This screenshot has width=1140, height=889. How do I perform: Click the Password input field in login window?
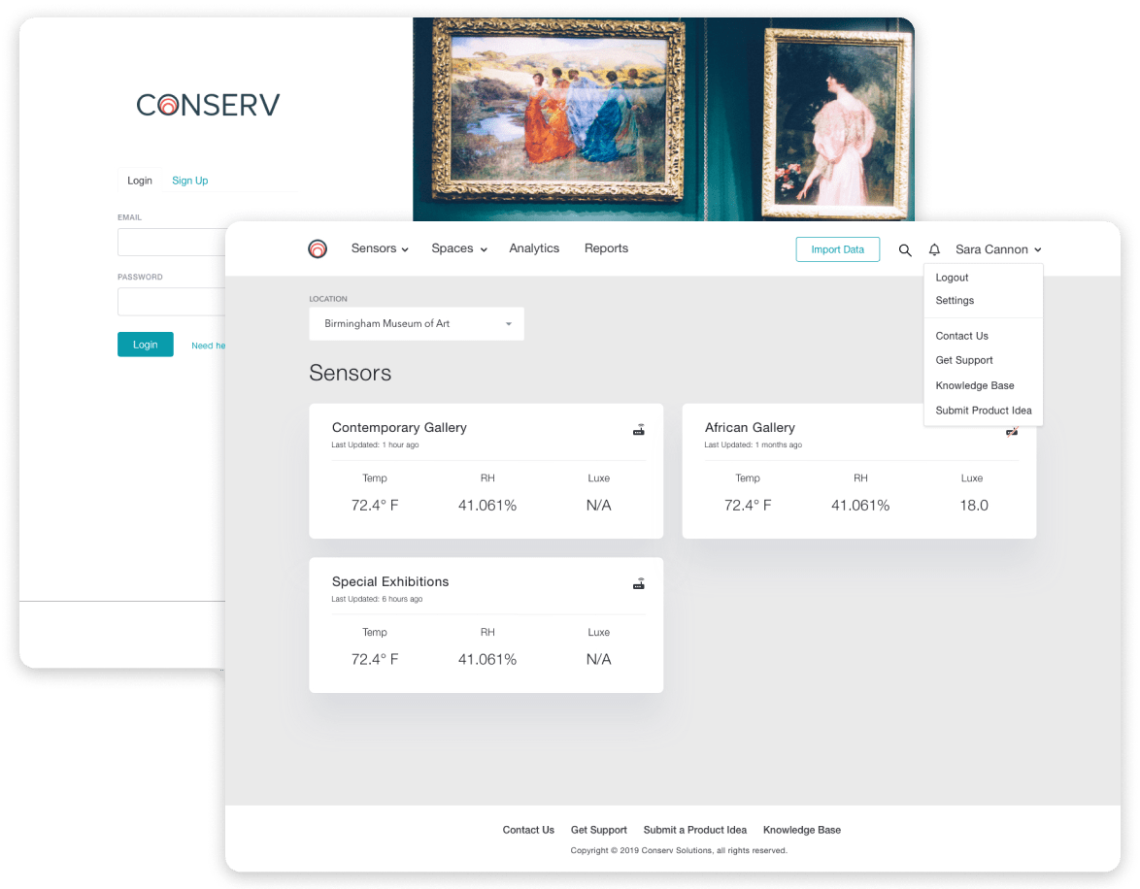point(172,302)
